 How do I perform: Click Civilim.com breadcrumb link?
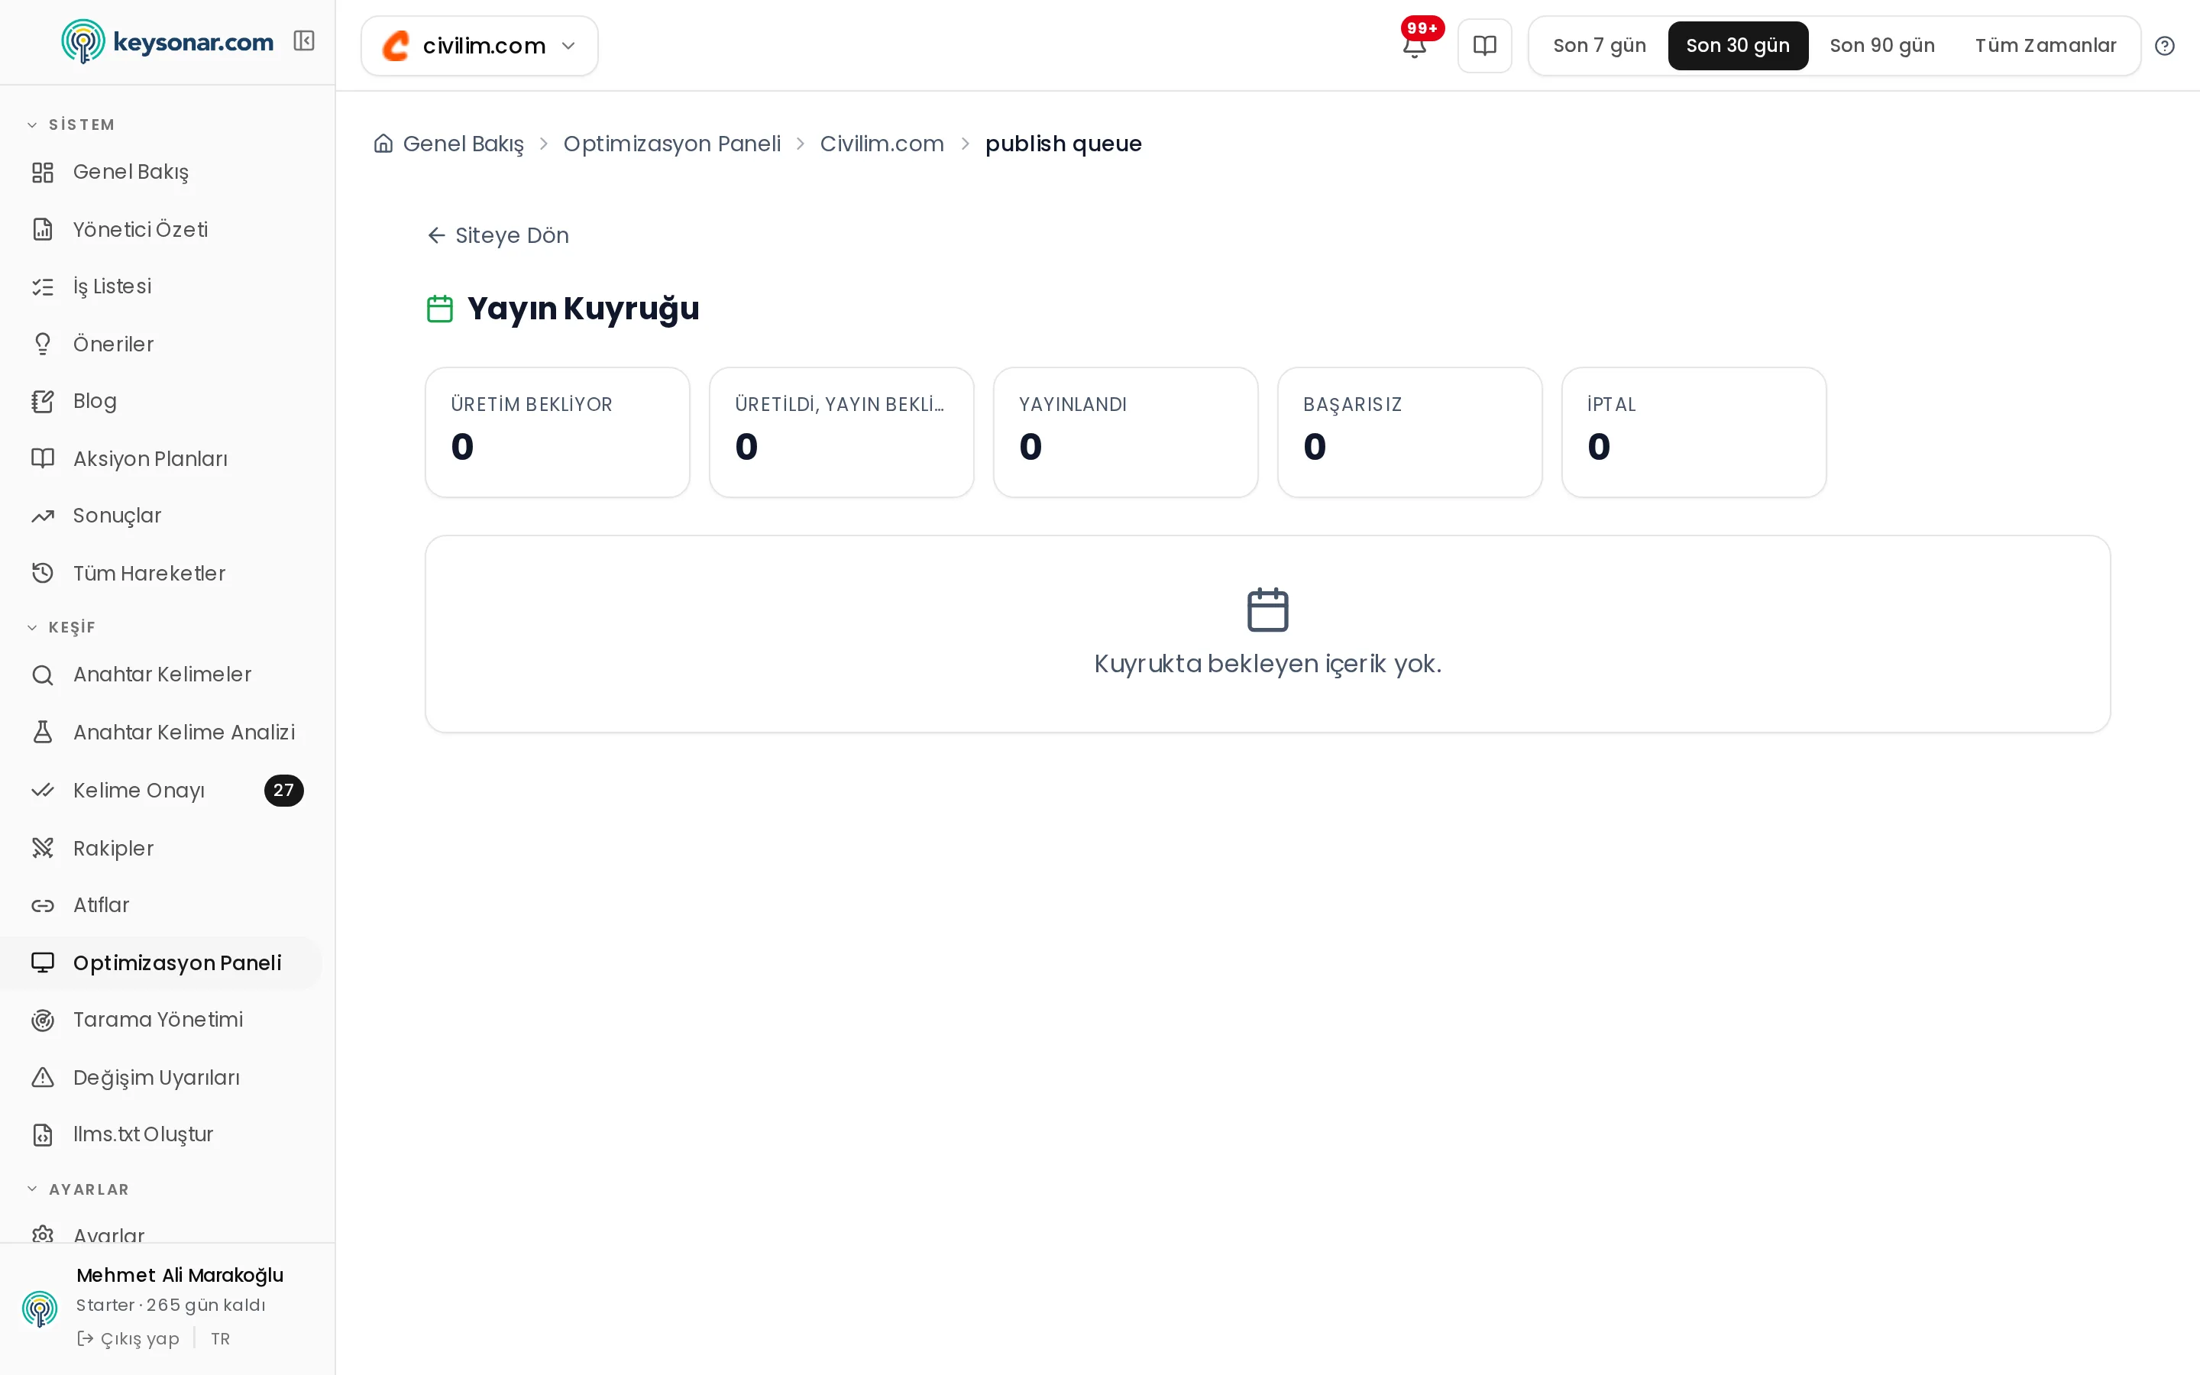[x=882, y=144]
